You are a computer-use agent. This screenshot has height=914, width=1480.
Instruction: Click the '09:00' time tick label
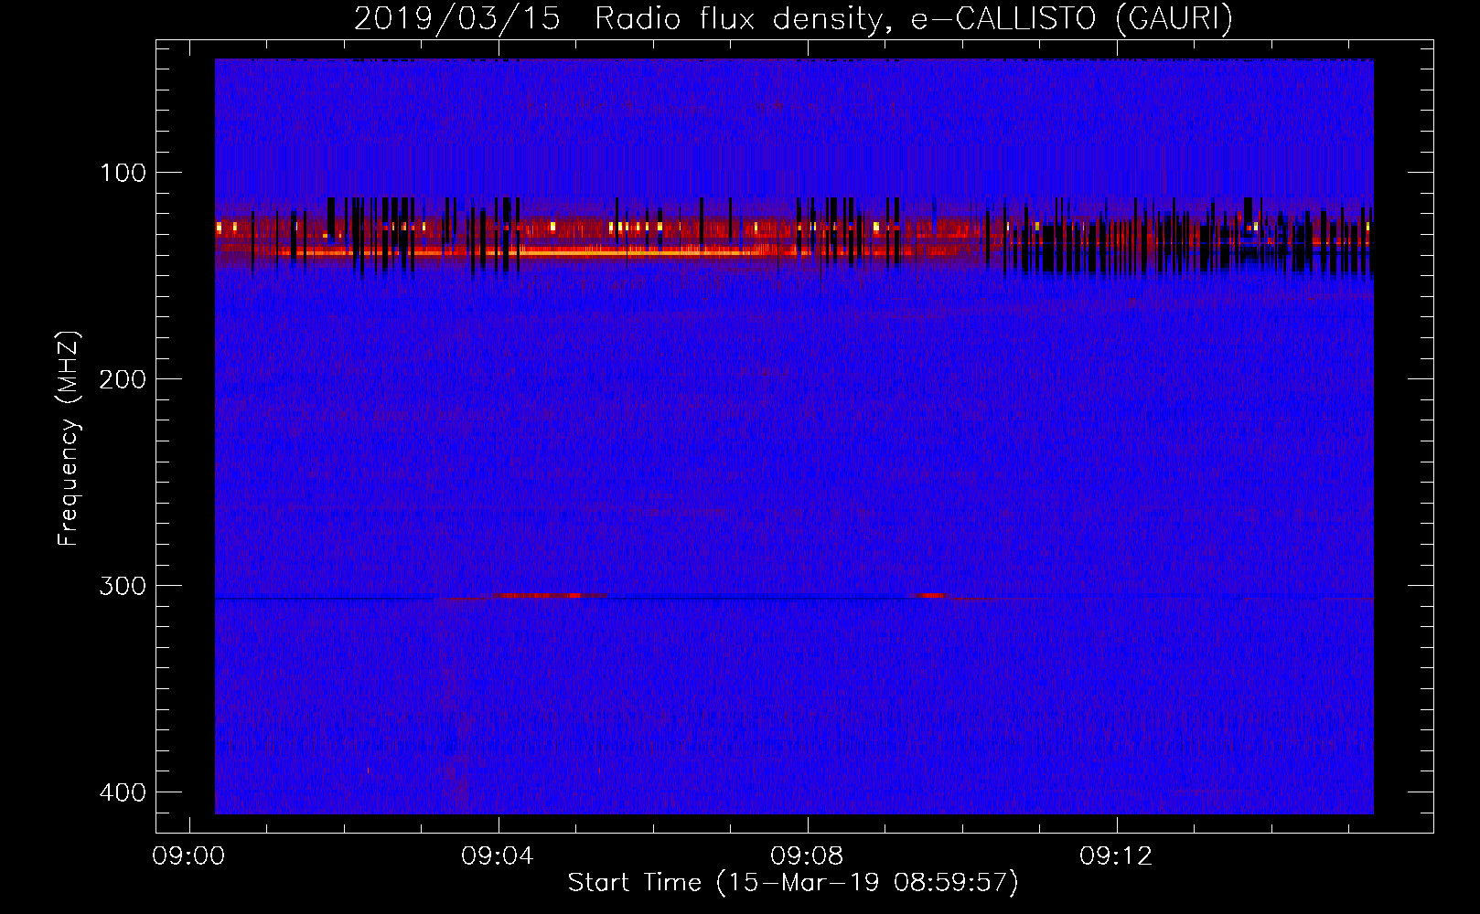click(188, 856)
